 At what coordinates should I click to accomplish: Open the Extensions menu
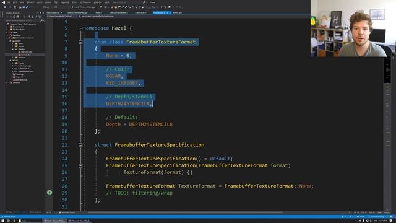85,2
